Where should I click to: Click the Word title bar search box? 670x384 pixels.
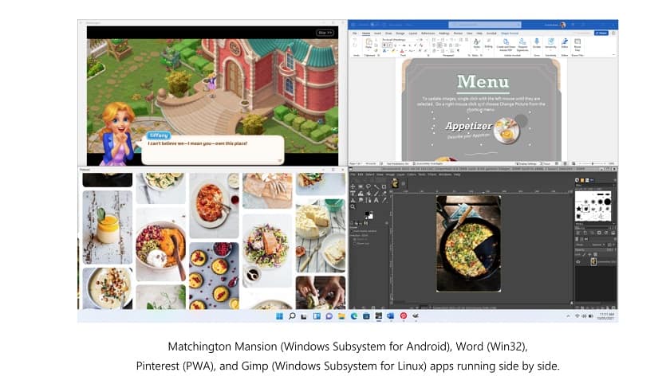[485, 25]
